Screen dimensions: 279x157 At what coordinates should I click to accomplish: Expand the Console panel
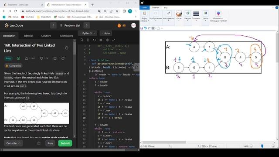pos(14,143)
